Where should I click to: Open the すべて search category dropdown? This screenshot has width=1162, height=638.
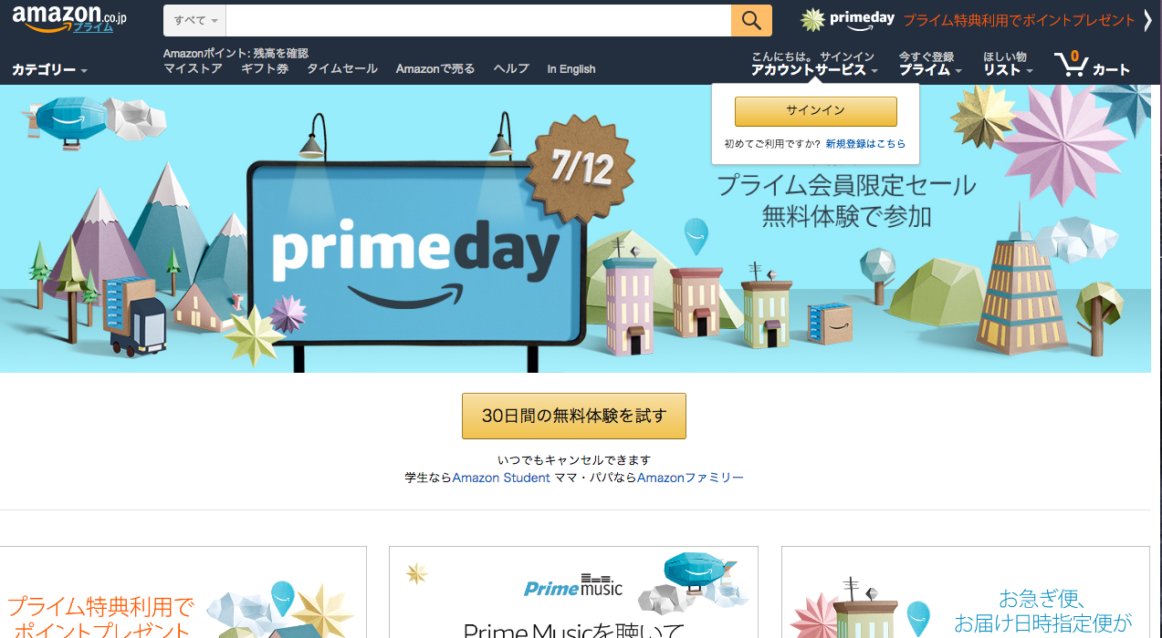click(x=194, y=20)
